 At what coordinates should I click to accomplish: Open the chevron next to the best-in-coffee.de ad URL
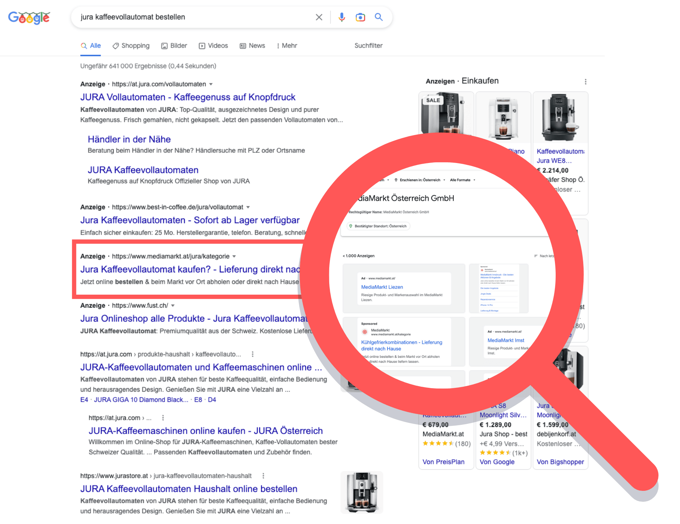click(249, 207)
